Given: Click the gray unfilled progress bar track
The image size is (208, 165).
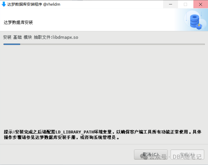Looking at the screenshot, I should coord(113,44).
